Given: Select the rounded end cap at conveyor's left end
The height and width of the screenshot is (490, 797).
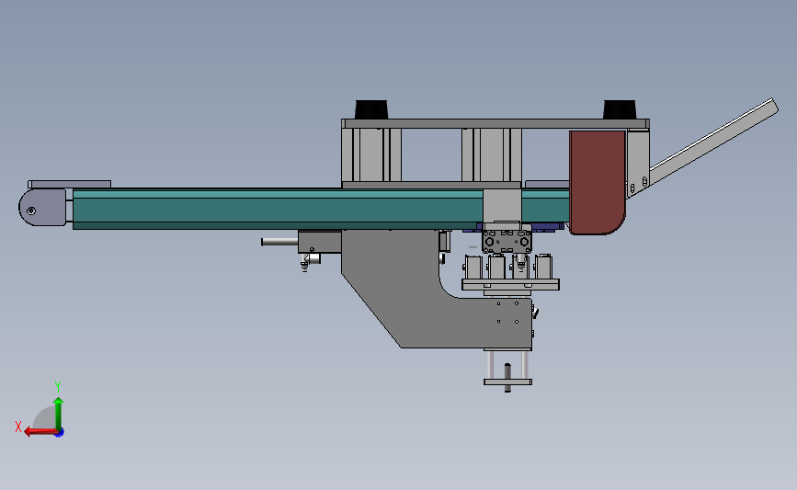Looking at the screenshot, I should tap(42, 208).
